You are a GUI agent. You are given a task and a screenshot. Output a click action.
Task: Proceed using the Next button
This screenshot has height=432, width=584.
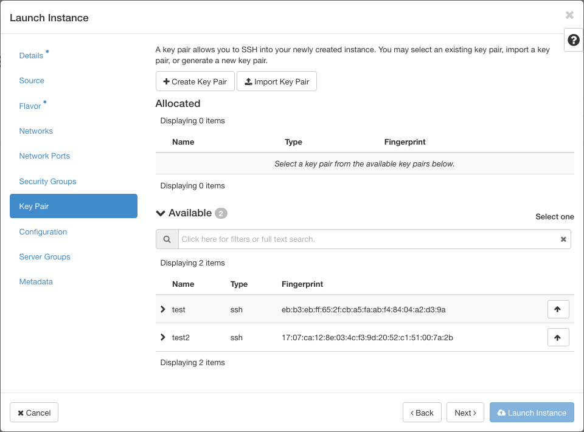tap(465, 412)
